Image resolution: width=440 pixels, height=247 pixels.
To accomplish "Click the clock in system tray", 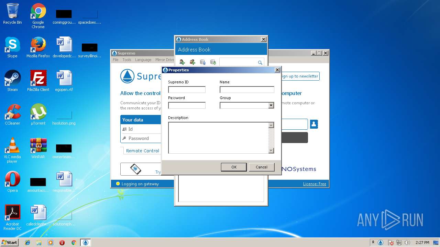I will [422, 243].
